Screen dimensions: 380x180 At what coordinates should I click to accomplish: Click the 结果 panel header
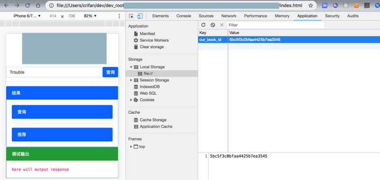(62, 93)
